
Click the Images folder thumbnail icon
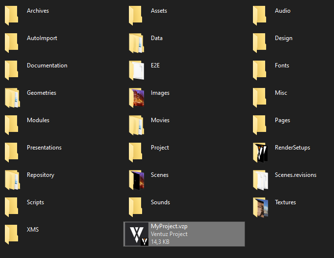(x=136, y=98)
